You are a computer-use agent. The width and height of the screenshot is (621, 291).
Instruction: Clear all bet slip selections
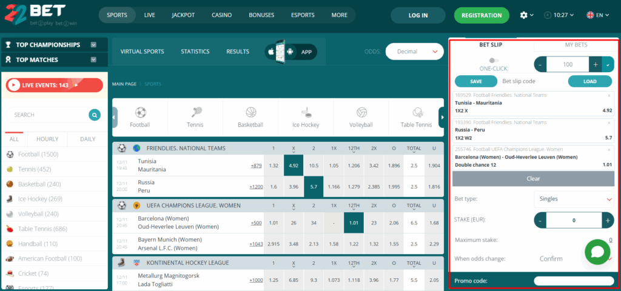tap(533, 179)
